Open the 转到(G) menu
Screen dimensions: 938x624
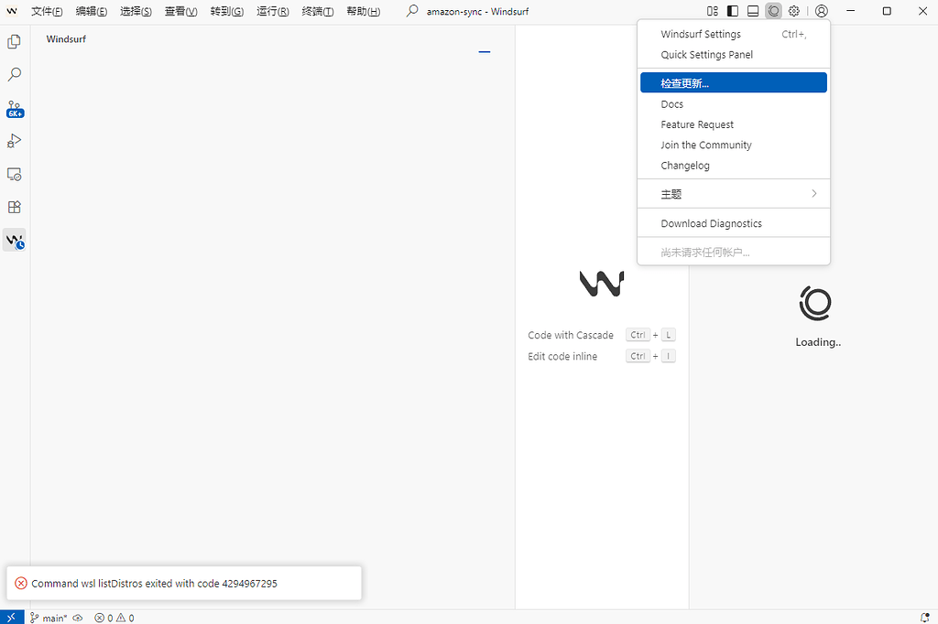(x=227, y=11)
